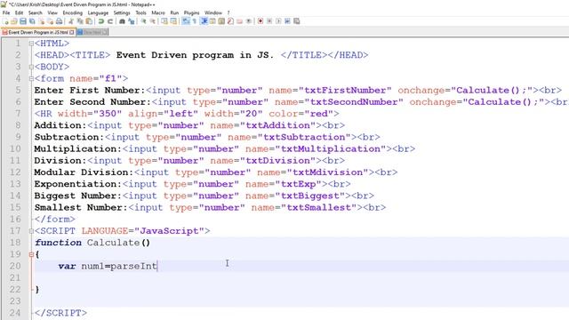Viewport: 569px width, 320px height.
Task: Click the Replace toolbar icon
Action: pyautogui.click(x=132, y=21)
